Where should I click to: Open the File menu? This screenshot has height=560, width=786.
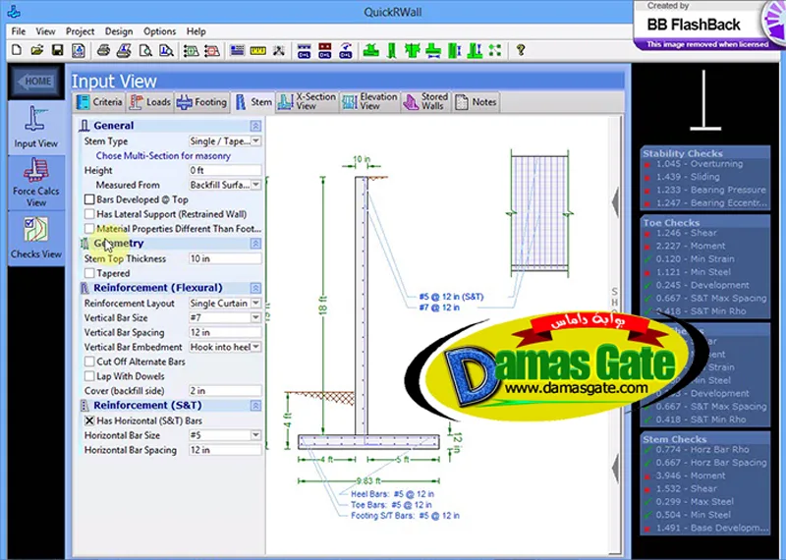[x=19, y=31]
